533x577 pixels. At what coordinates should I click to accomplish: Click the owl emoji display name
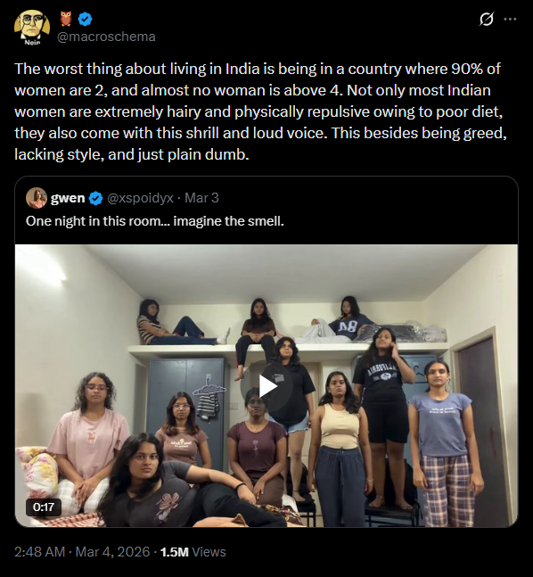click(x=66, y=19)
